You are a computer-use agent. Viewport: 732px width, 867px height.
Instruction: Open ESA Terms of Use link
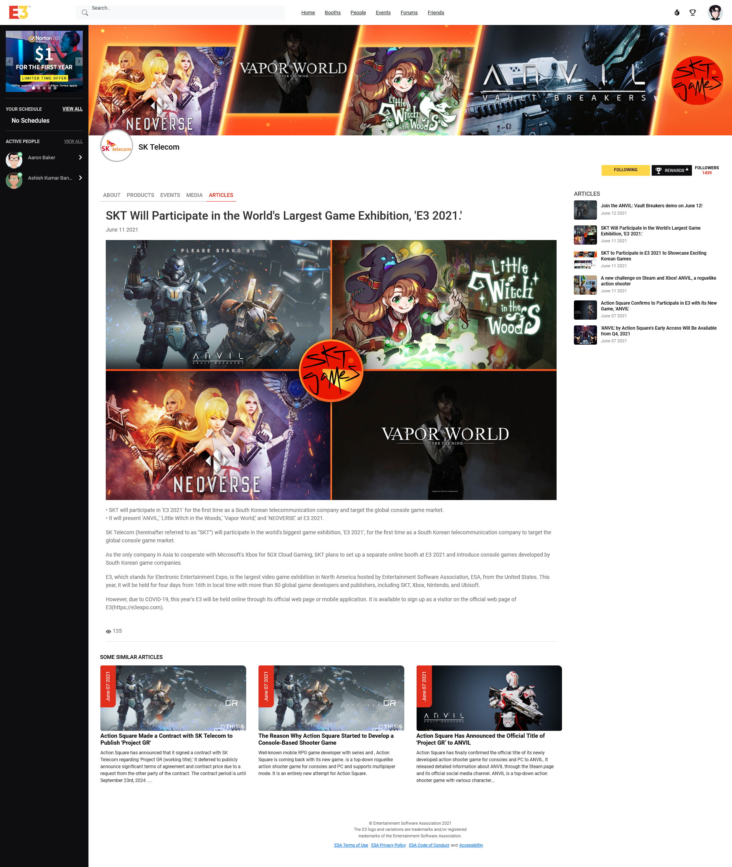351,845
